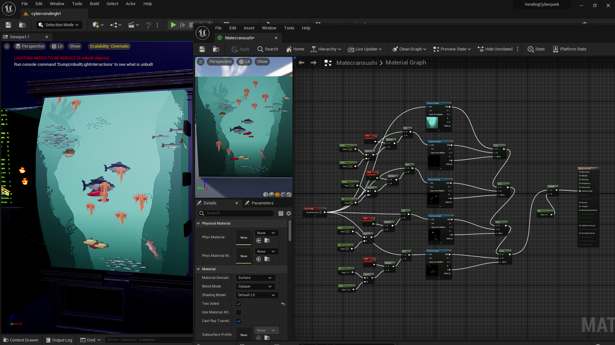Open the Live Update options
This screenshot has width=615, height=345.
click(365, 49)
